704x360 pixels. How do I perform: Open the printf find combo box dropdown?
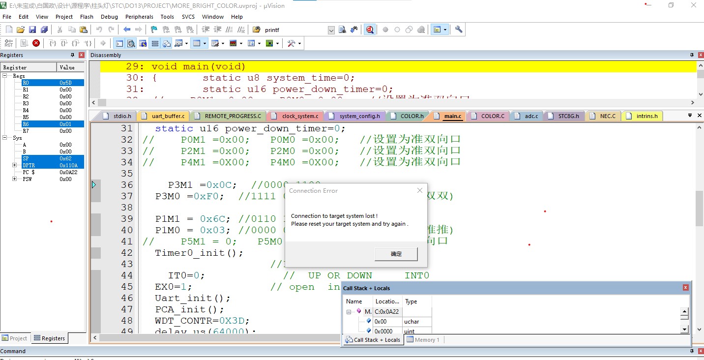click(x=331, y=30)
